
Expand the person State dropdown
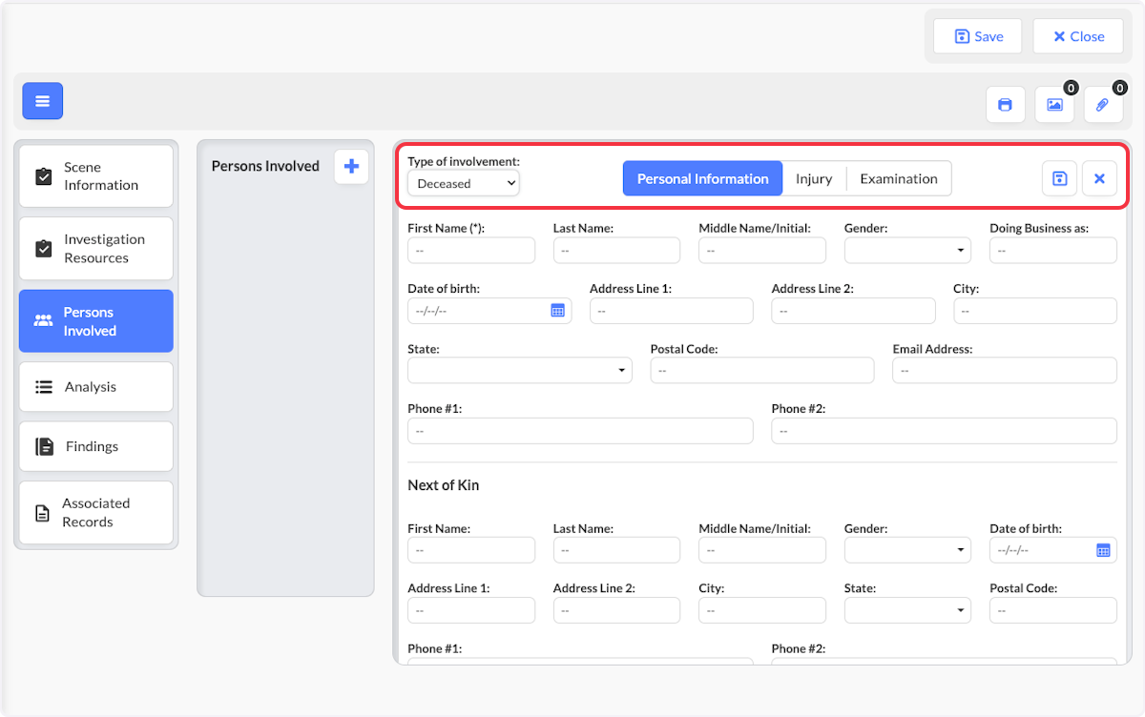point(520,370)
